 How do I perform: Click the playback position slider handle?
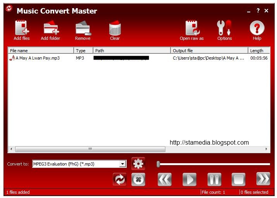[x=158, y=164]
